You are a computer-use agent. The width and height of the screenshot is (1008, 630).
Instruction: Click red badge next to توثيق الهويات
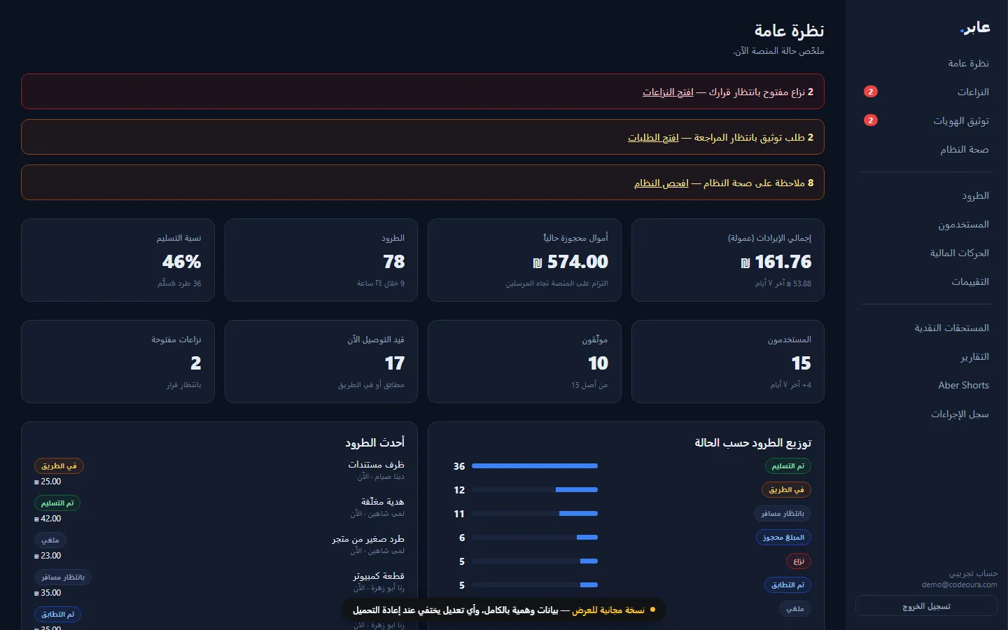pos(871,120)
